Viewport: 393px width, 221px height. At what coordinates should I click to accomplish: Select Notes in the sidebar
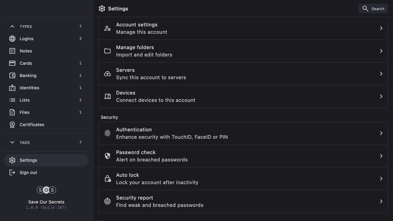(26, 51)
